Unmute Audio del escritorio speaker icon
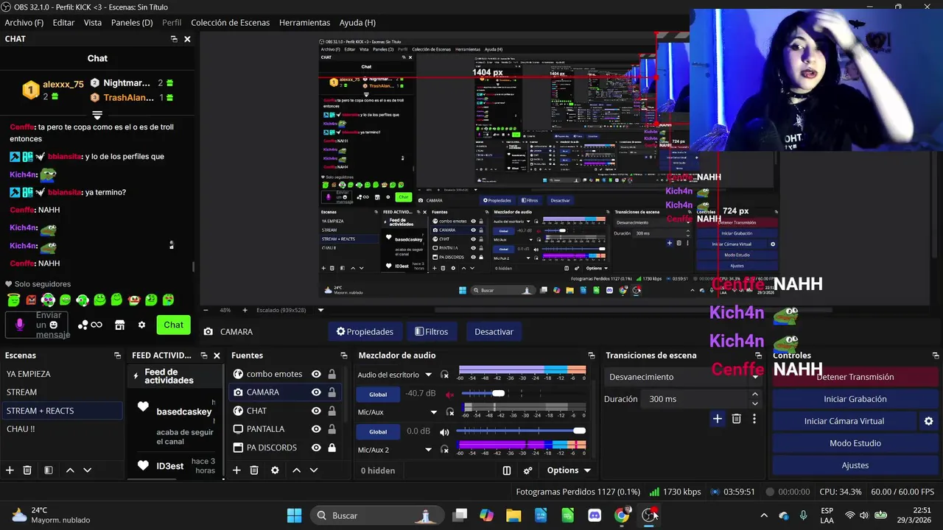This screenshot has height=530, width=943. [x=449, y=394]
